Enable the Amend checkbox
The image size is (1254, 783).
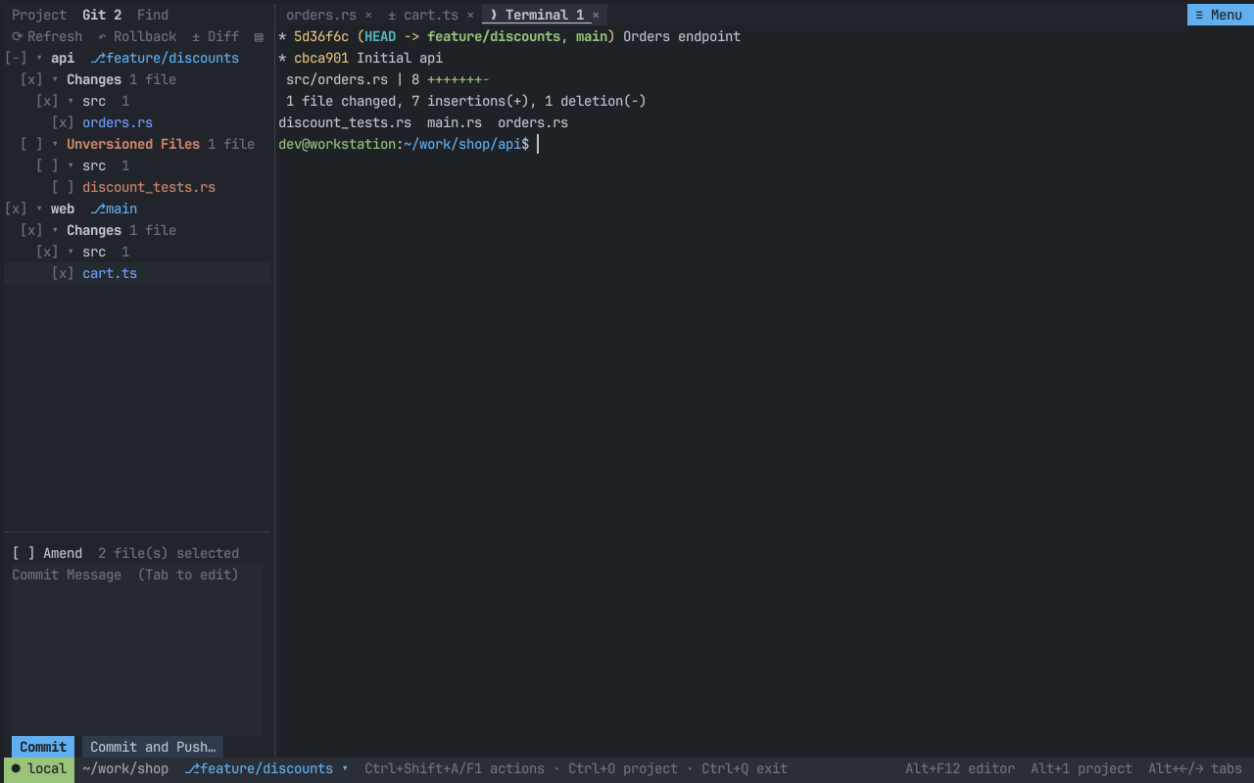click(24, 553)
